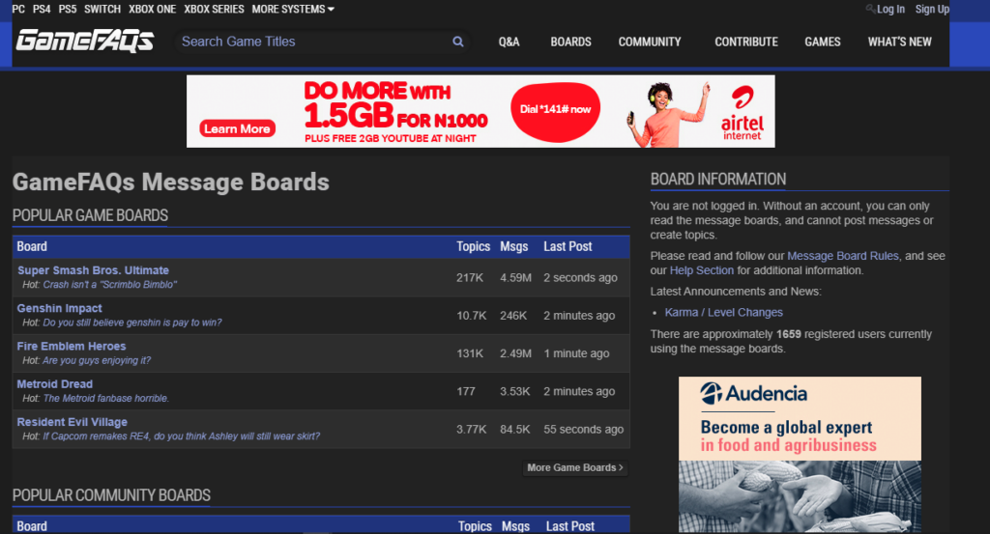The image size is (990, 534).
Task: Click the Popular Community Boards heading
Action: click(111, 495)
